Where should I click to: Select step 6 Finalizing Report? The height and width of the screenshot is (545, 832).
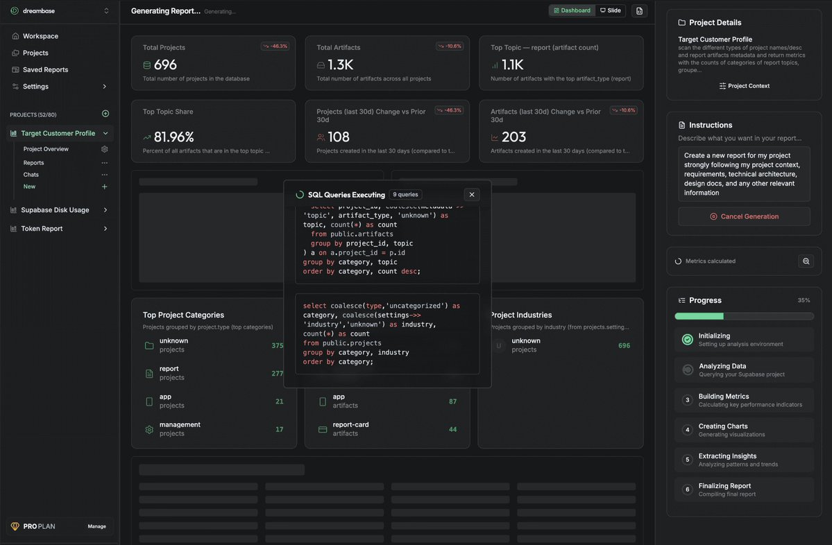744,490
